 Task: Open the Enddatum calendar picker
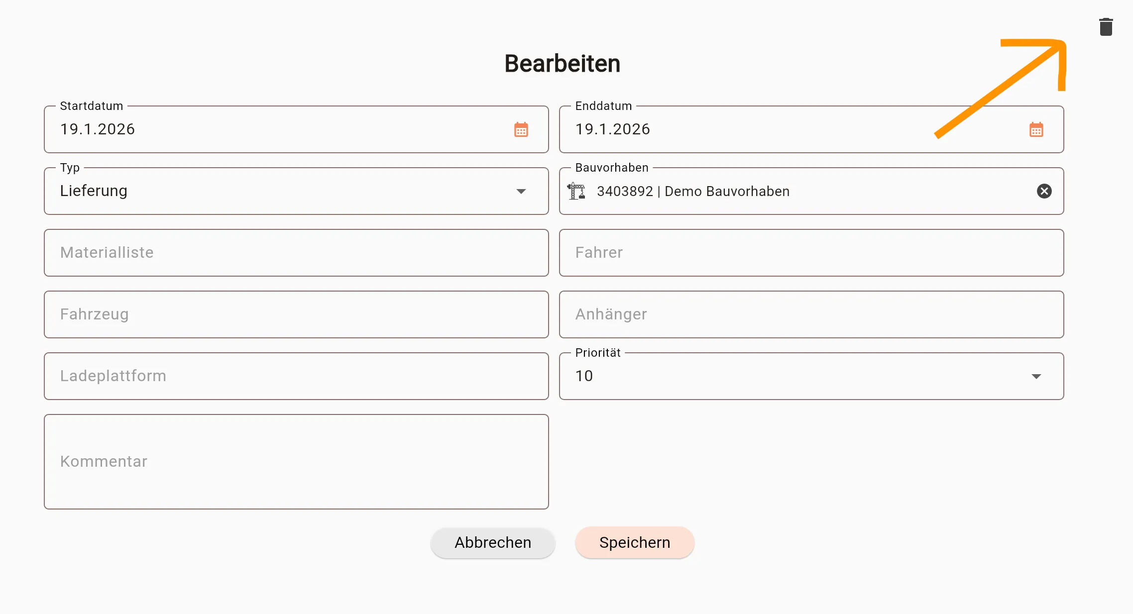point(1036,129)
